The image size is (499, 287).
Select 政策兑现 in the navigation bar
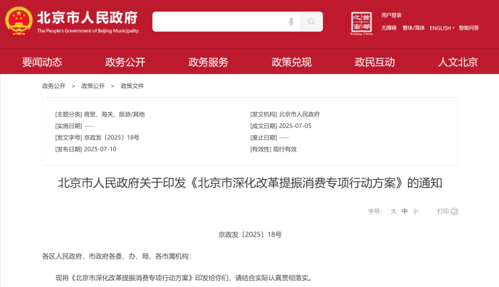[x=291, y=62]
